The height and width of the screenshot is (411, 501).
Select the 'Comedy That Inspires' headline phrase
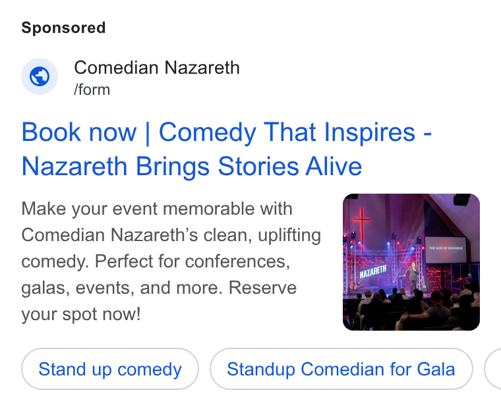287,132
